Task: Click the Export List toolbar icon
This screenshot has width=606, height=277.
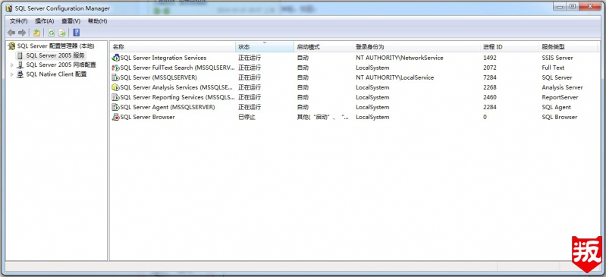Action: (x=62, y=33)
